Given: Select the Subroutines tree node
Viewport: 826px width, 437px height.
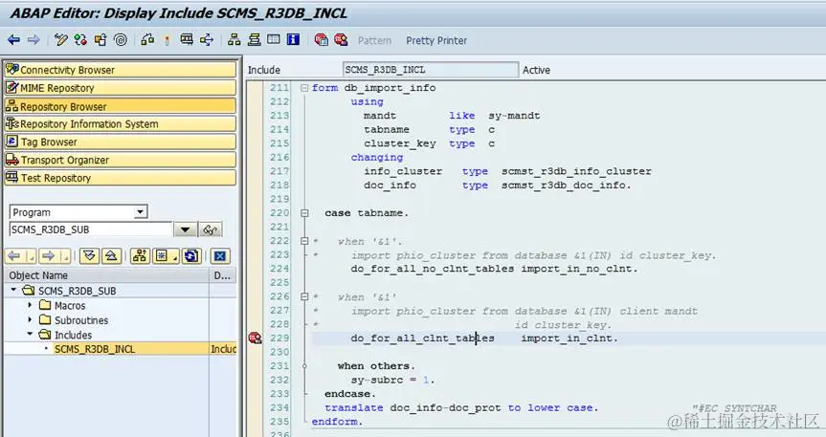Looking at the screenshot, I should (x=81, y=320).
